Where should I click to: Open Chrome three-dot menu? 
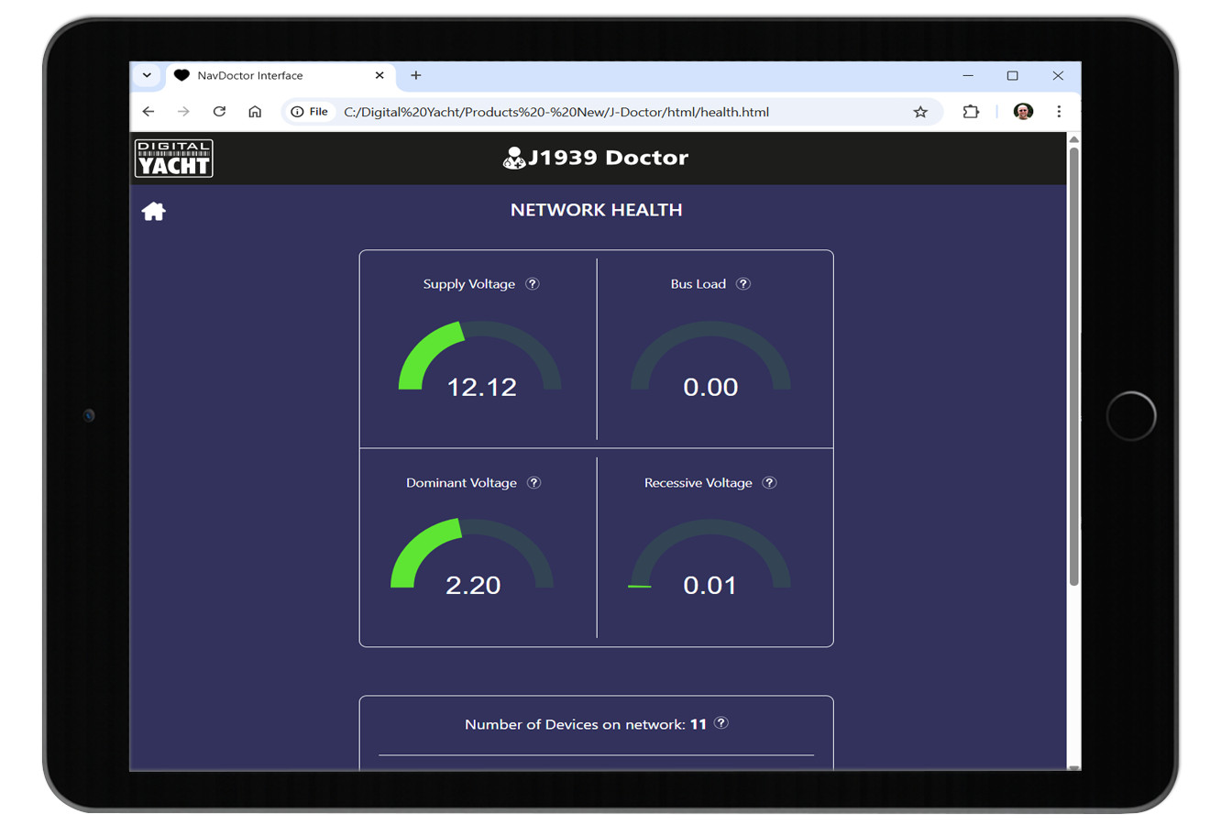point(1059,112)
